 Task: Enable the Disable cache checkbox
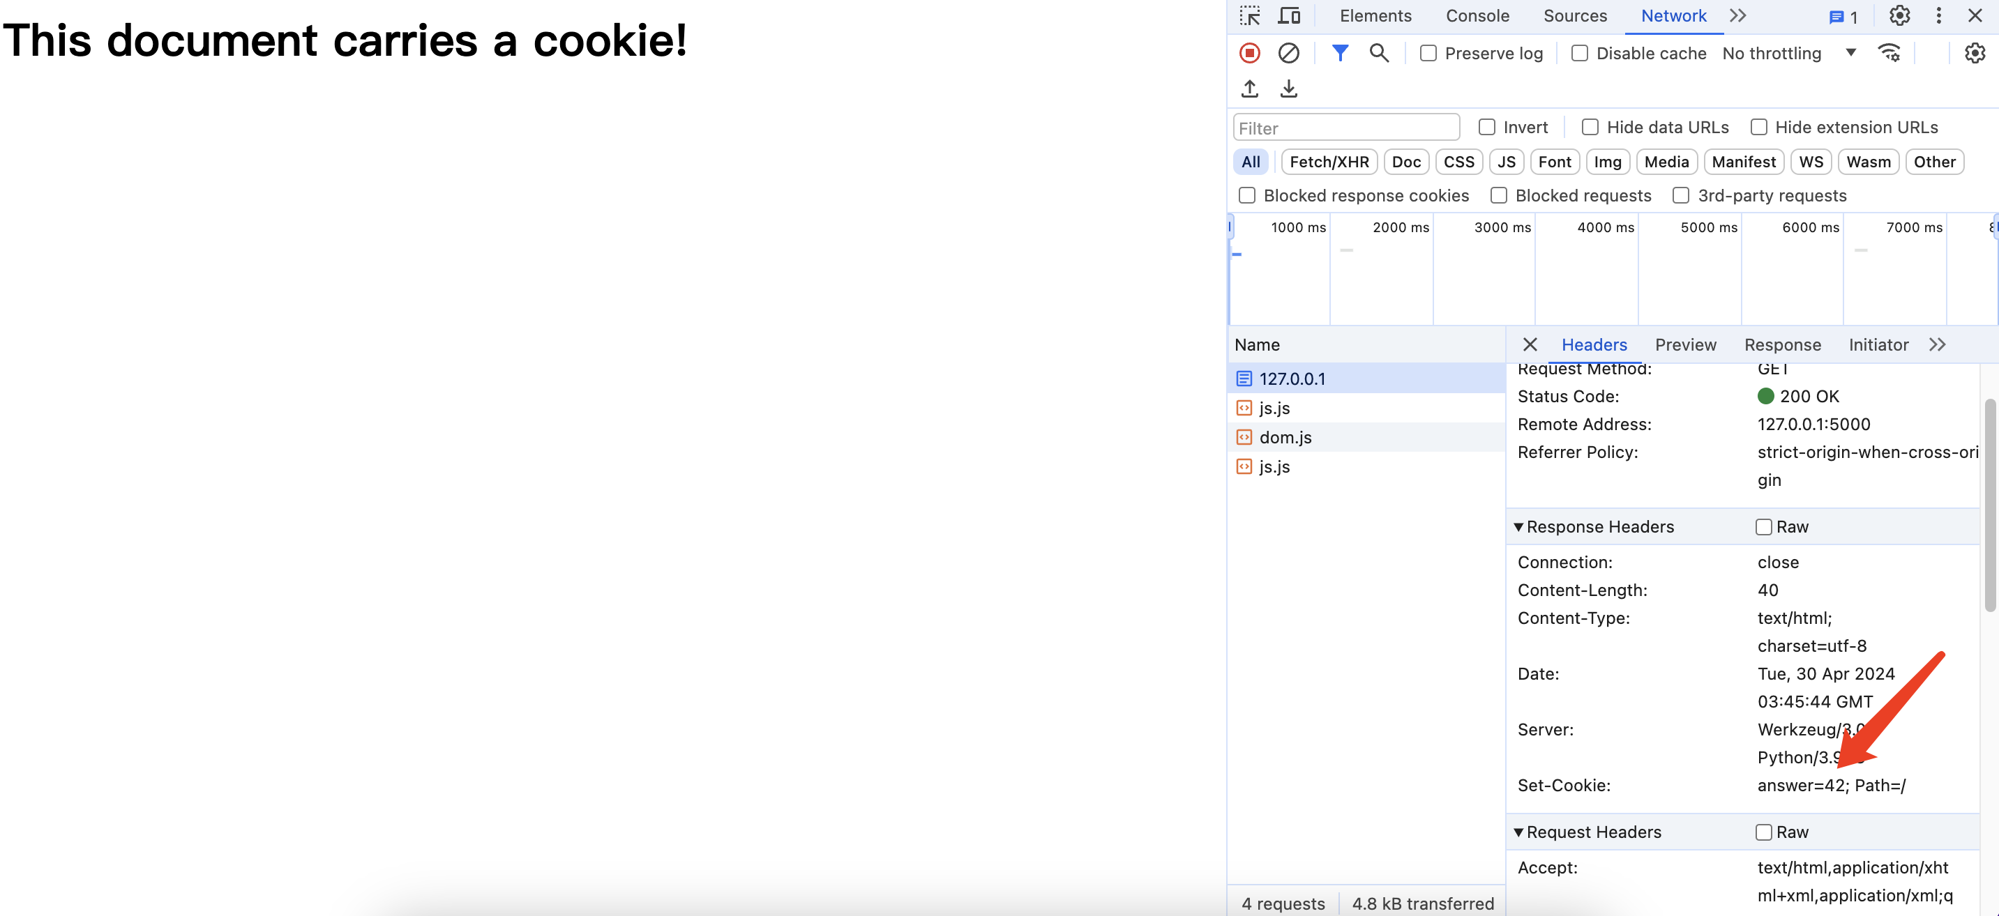1580,52
